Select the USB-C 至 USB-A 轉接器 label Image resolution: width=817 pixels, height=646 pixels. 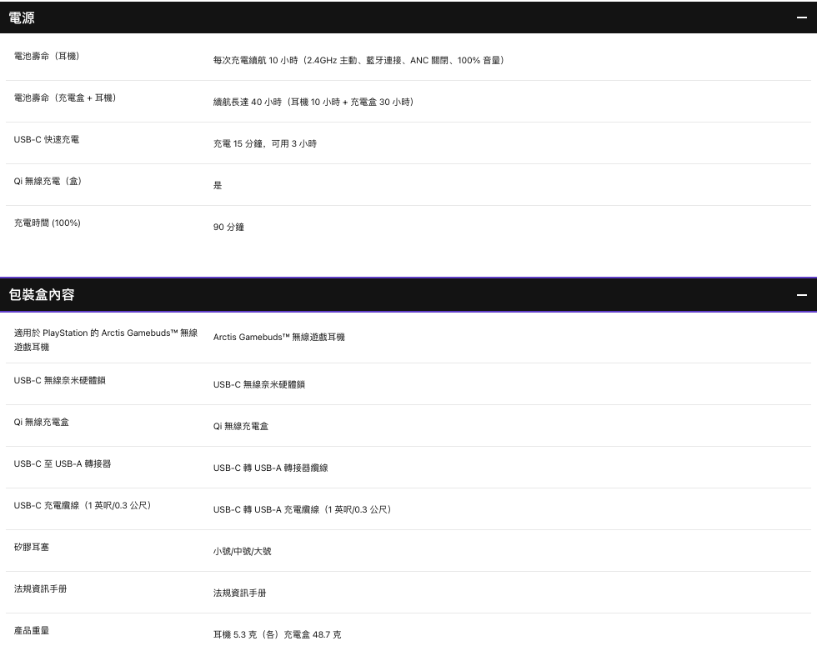point(62,463)
